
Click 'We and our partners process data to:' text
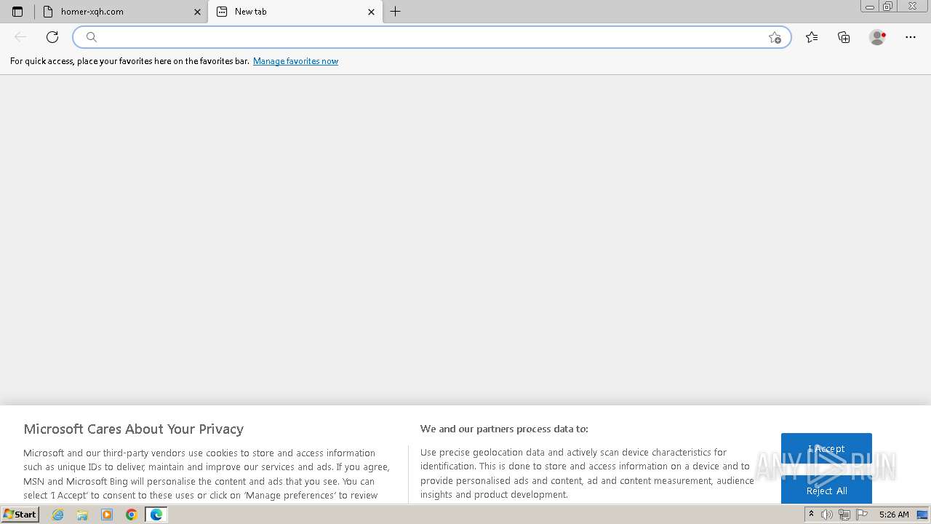[504, 429]
